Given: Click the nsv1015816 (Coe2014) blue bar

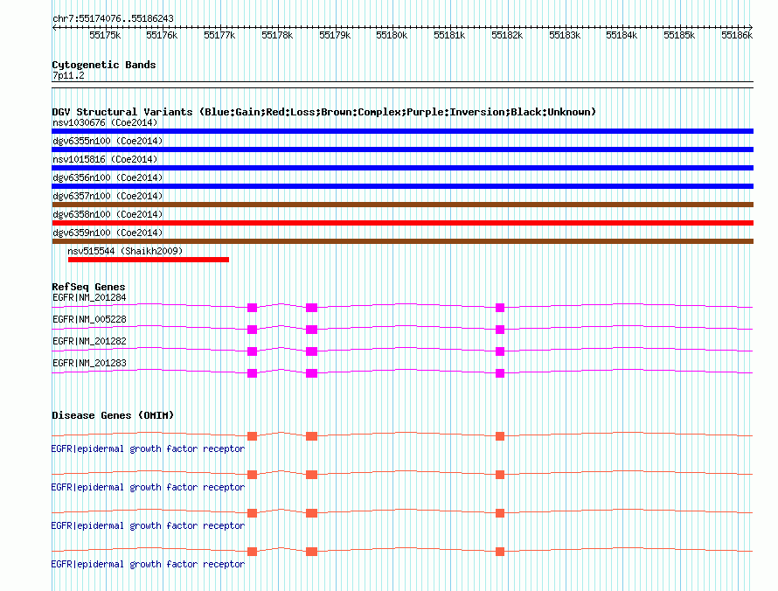Looking at the screenshot, I should (x=402, y=168).
